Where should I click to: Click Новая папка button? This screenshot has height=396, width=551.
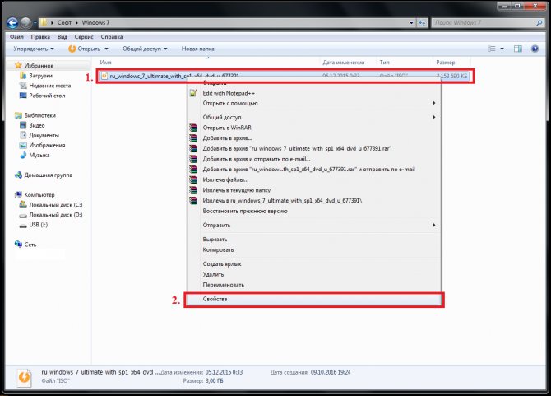pyautogui.click(x=198, y=49)
